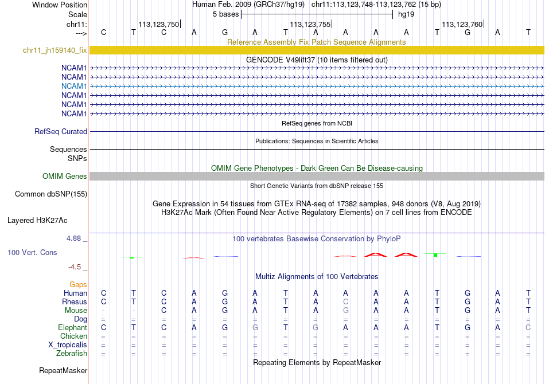The image size is (545, 384).
Task: Click the Scale label
Action: (x=77, y=14)
